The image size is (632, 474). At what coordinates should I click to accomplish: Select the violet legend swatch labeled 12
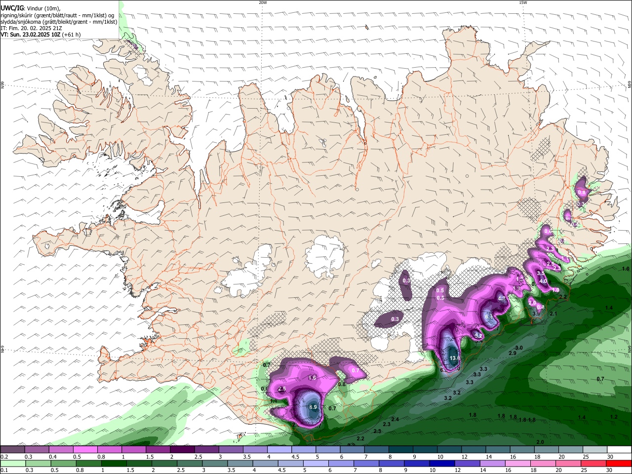click(467, 463)
